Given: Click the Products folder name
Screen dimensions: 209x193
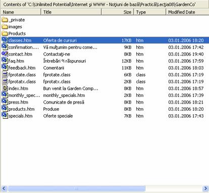Looking at the screenshot, I should (x=17, y=33).
